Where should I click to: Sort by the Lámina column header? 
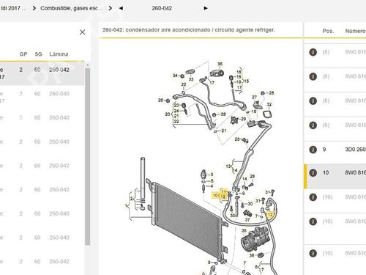[x=59, y=54]
